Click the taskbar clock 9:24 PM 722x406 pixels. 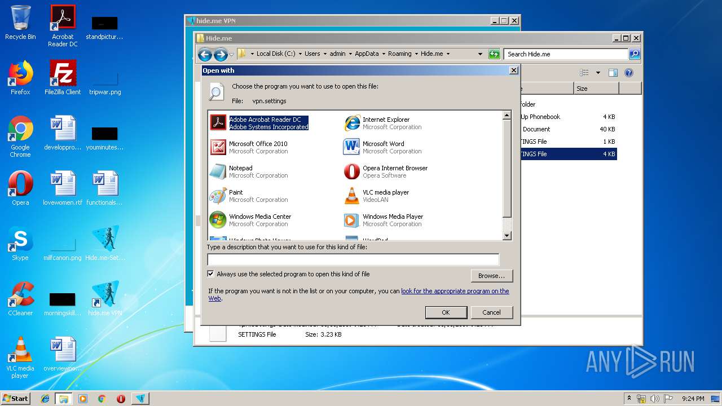(x=693, y=398)
